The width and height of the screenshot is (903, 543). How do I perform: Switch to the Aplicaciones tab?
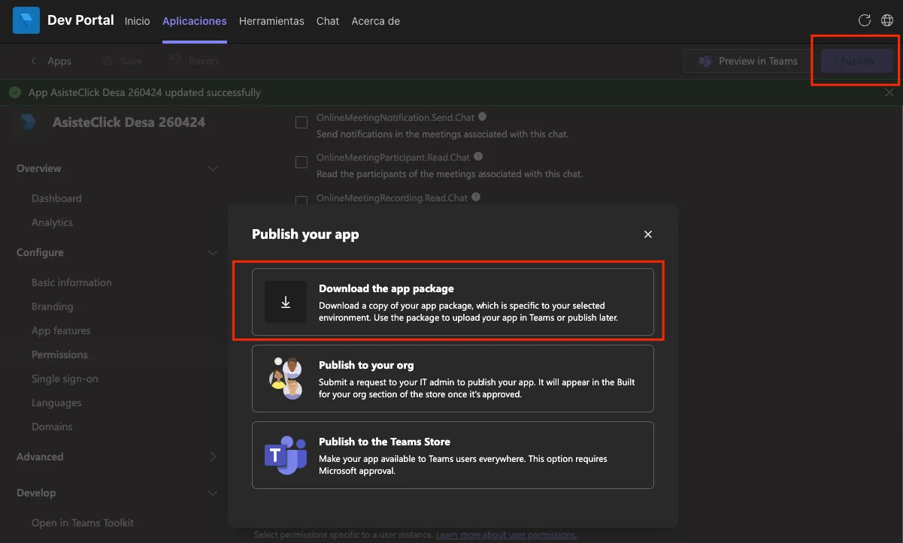[x=195, y=21]
